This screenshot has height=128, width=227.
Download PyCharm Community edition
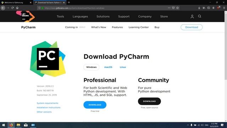(149, 101)
